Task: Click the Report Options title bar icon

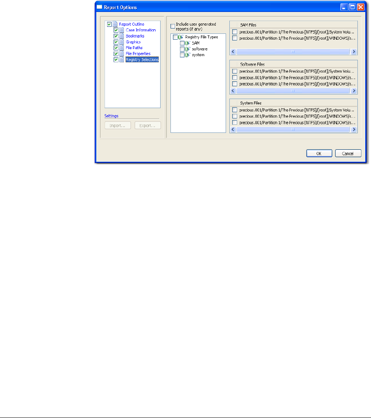Action: 100,7
